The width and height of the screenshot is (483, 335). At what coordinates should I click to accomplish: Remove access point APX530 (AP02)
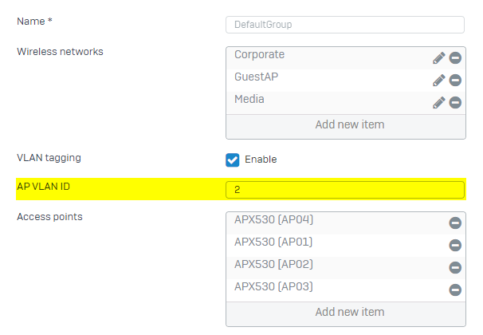tap(456, 268)
